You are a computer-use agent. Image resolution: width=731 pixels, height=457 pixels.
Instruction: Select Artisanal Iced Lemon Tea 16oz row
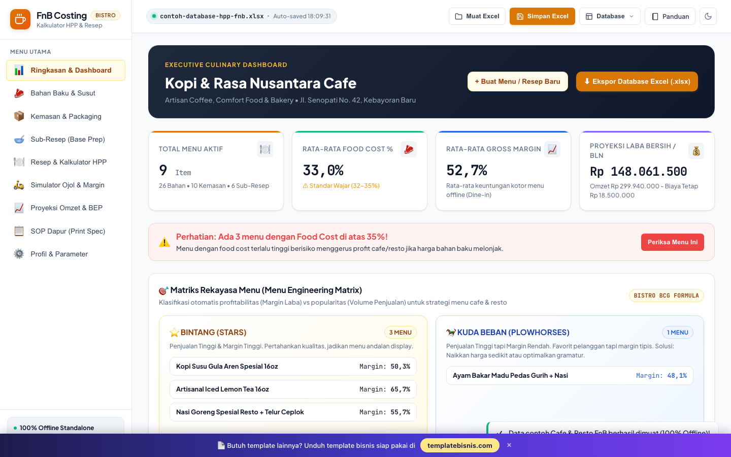click(x=293, y=389)
